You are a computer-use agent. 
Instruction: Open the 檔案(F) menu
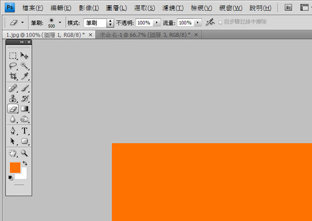coord(33,8)
